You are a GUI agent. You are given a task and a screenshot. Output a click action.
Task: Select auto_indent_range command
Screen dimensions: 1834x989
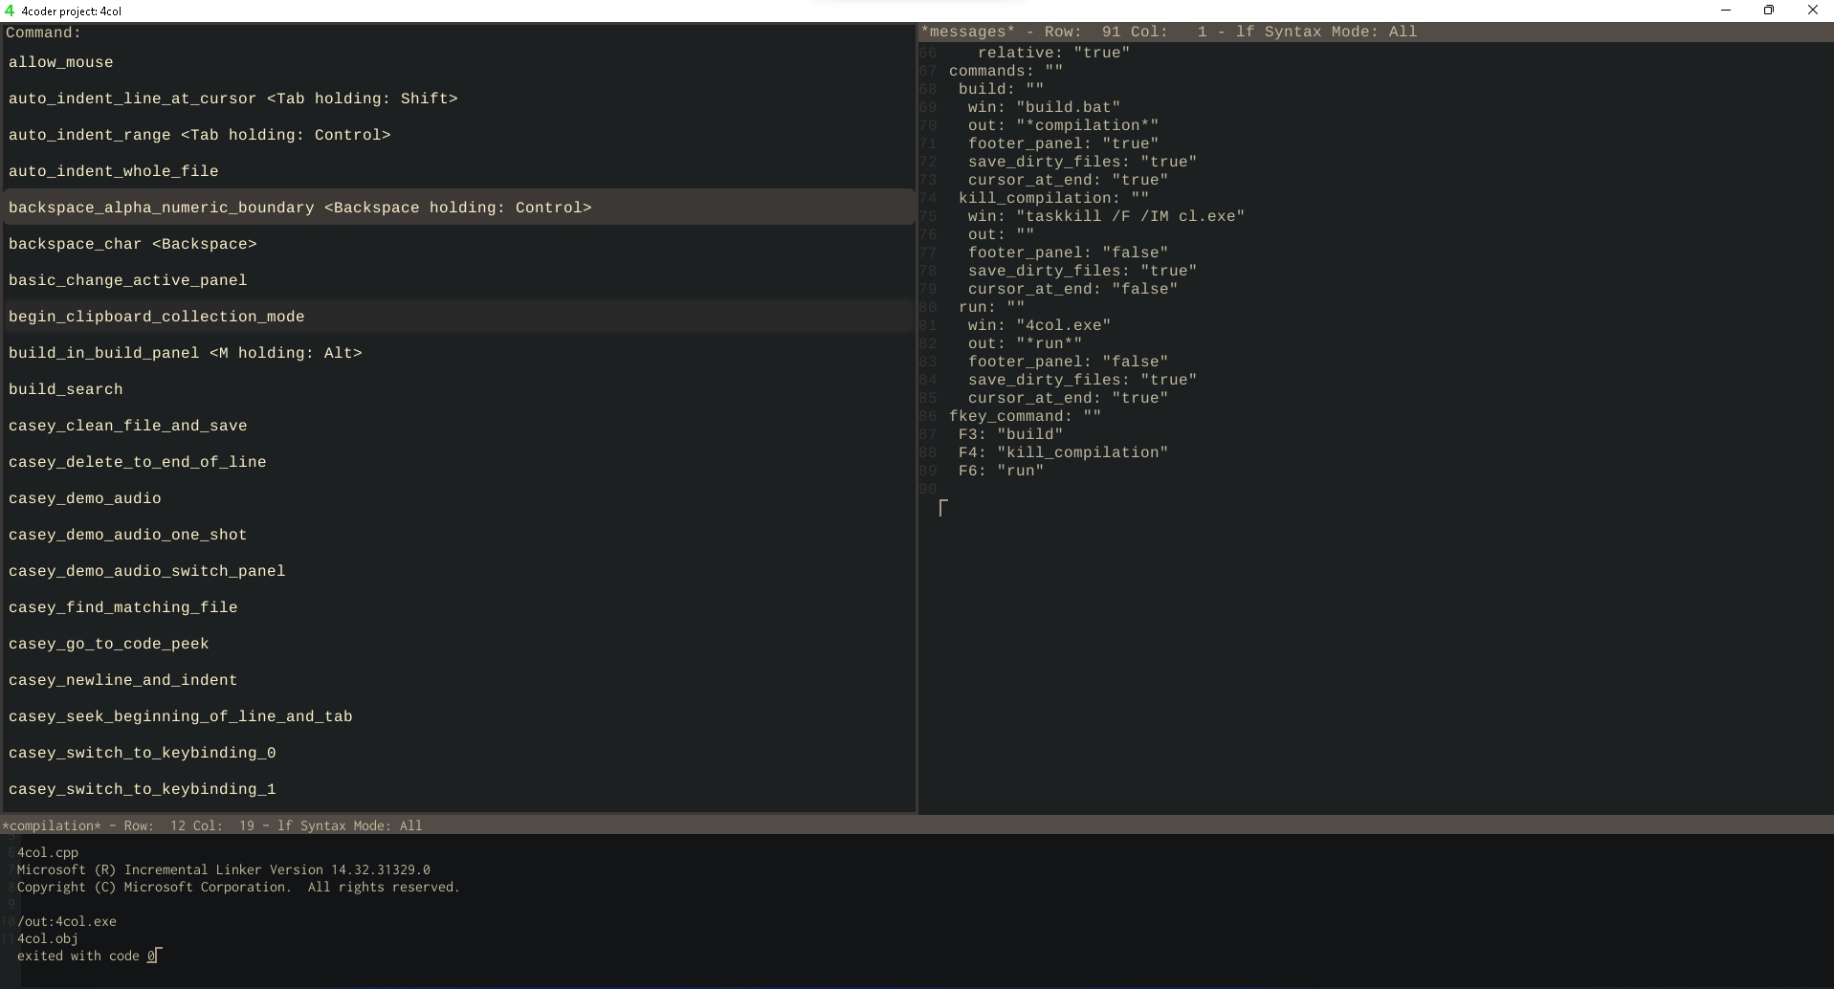458,135
